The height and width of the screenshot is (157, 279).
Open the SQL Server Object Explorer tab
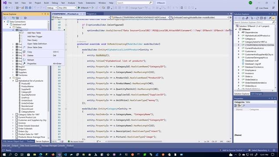[14, 141]
